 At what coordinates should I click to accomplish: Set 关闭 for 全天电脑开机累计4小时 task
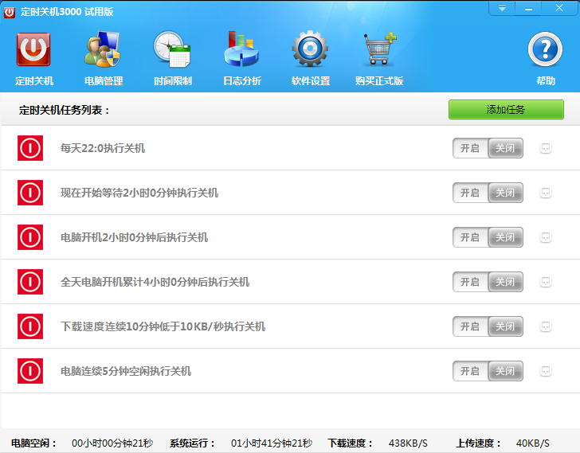[505, 282]
